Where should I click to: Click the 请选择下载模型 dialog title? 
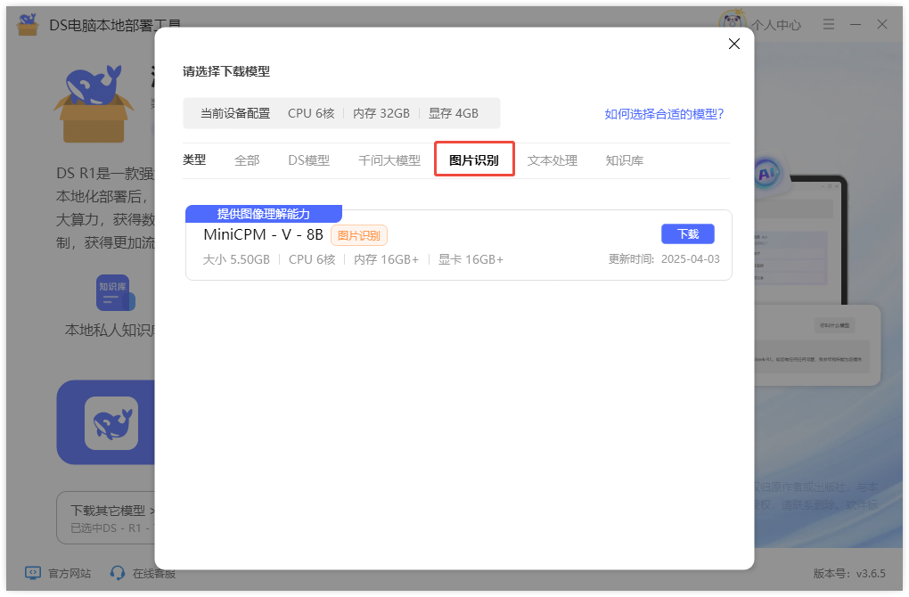tap(226, 71)
